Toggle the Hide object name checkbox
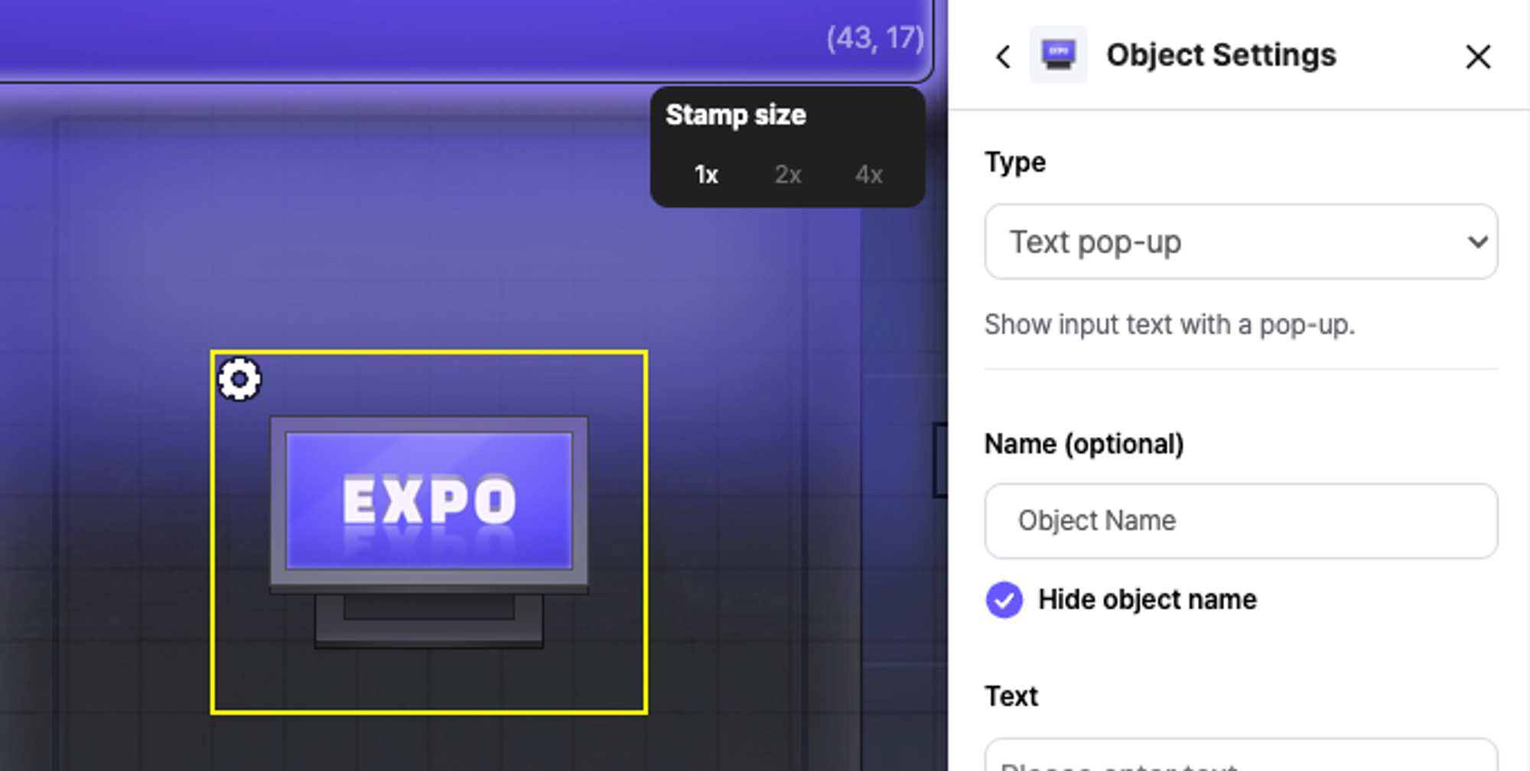The height and width of the screenshot is (771, 1530). pos(1004,600)
